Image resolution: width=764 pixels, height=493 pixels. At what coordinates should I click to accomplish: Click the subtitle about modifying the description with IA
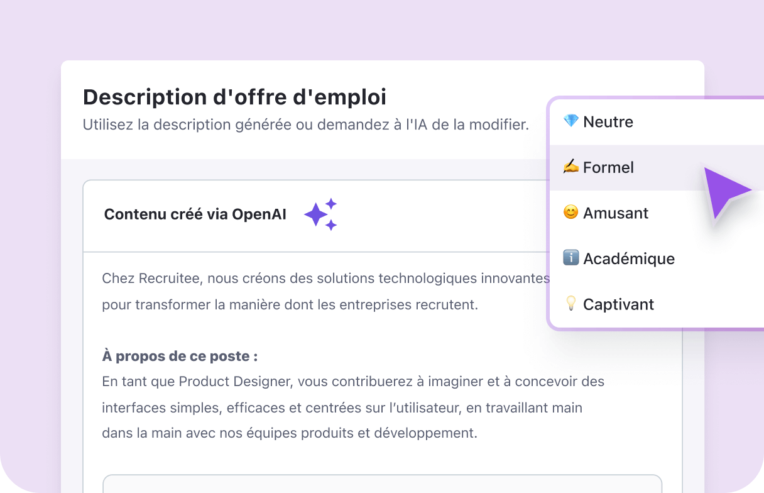point(305,125)
